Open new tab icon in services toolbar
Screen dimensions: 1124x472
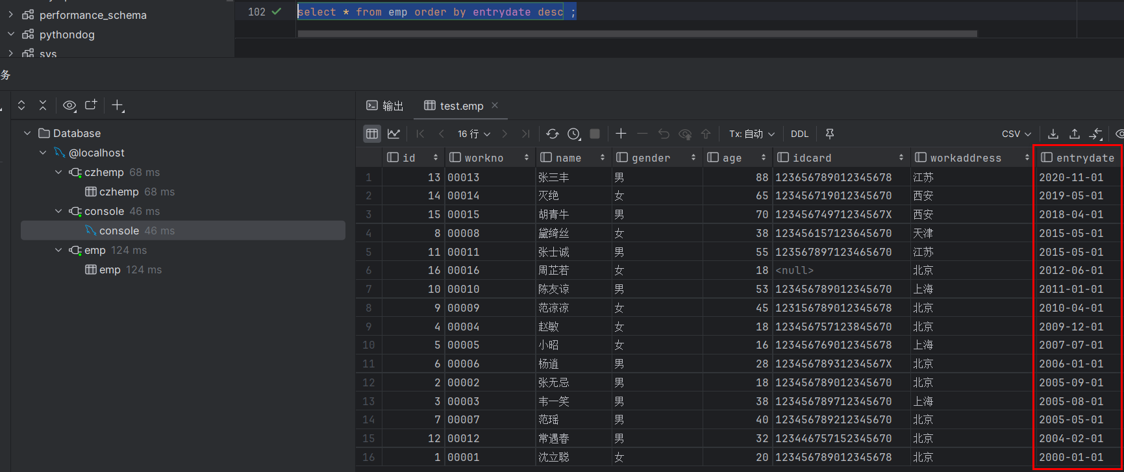pyautogui.click(x=91, y=105)
